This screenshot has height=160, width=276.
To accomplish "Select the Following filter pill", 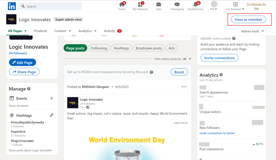I will 99,48.
